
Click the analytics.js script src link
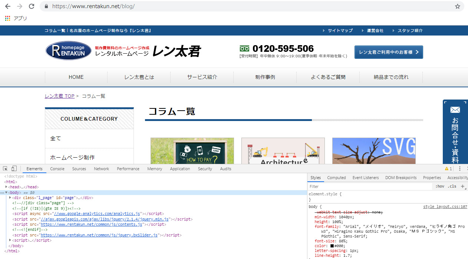(97, 214)
